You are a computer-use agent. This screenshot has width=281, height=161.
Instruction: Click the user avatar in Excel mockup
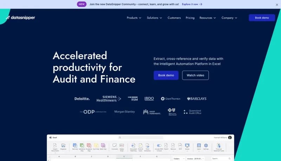230,137
